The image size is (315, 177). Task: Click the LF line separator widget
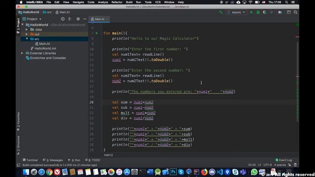[x=259, y=165]
